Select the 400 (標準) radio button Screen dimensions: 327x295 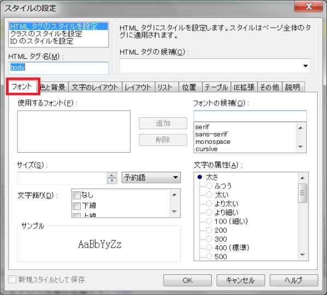[209, 248]
